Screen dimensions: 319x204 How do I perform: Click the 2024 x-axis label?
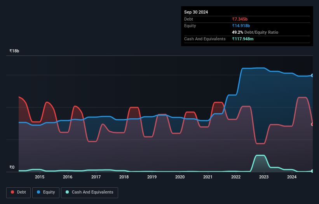[x=292, y=177]
